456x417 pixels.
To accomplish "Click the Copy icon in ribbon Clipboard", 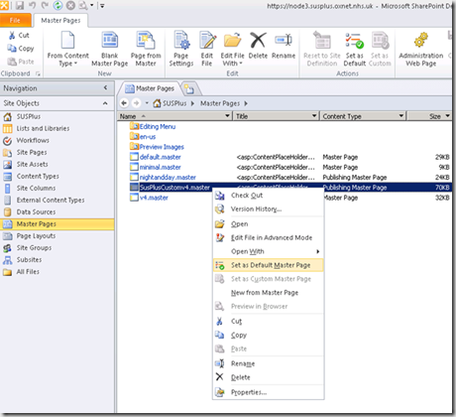I will click(12, 49).
